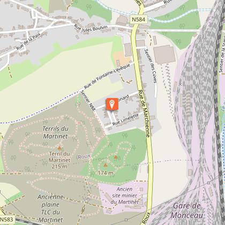The image size is (225, 225).
Task: Click the Terril du Martinet peak triangle
Action: click(59, 148)
